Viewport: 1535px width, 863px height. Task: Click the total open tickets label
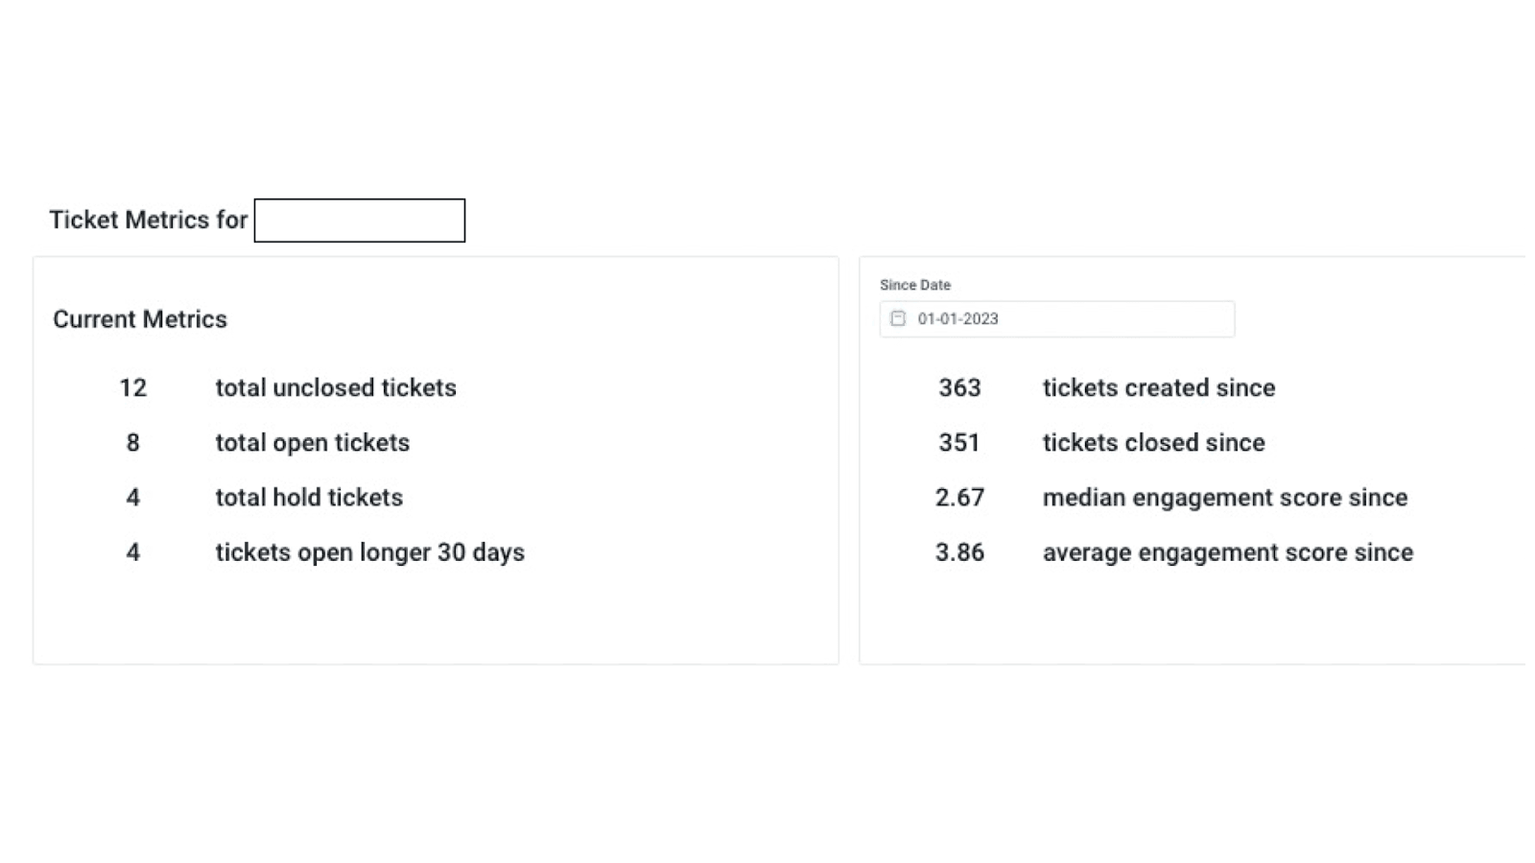(312, 442)
